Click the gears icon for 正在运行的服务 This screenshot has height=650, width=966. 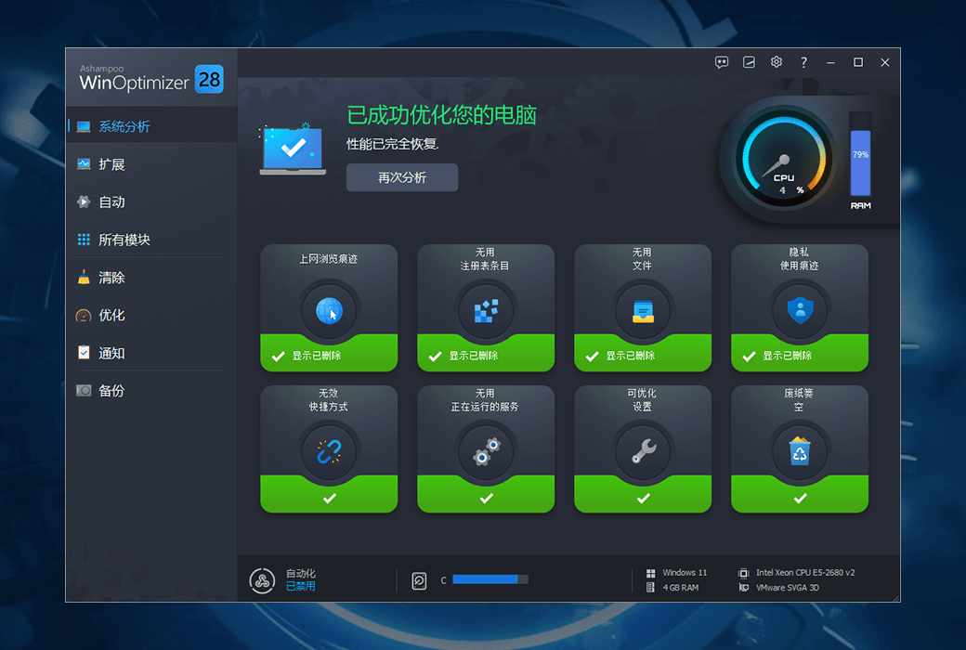click(x=486, y=451)
